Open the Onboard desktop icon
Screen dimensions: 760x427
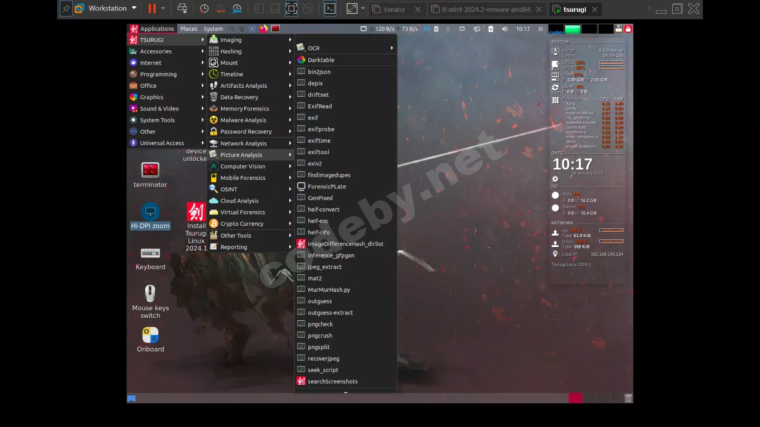coord(150,340)
